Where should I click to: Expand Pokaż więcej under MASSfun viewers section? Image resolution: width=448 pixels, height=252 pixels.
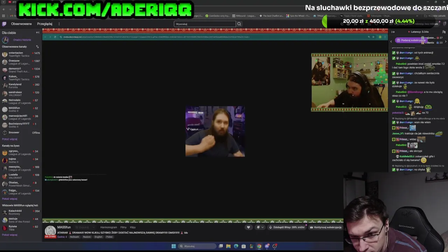pyautogui.click(x=9, y=235)
